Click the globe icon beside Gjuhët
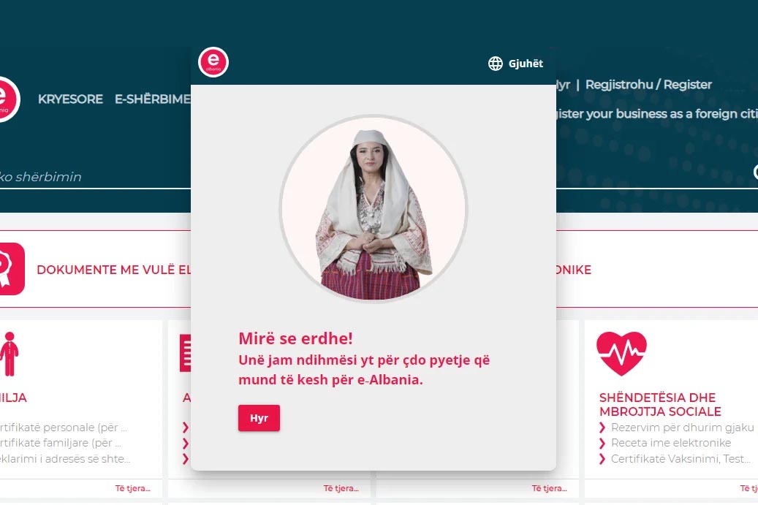758x505 pixels. (496, 64)
